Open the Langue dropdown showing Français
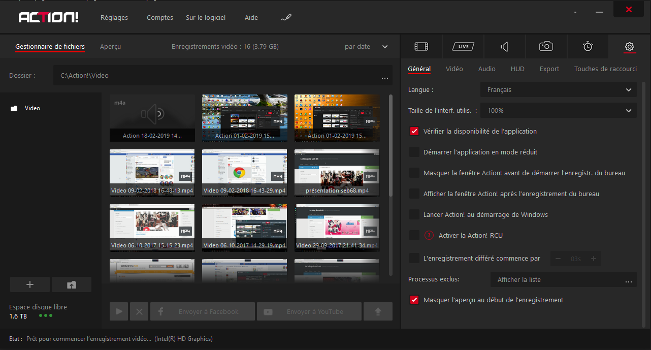Screen dimensions: 651x350 pos(558,90)
